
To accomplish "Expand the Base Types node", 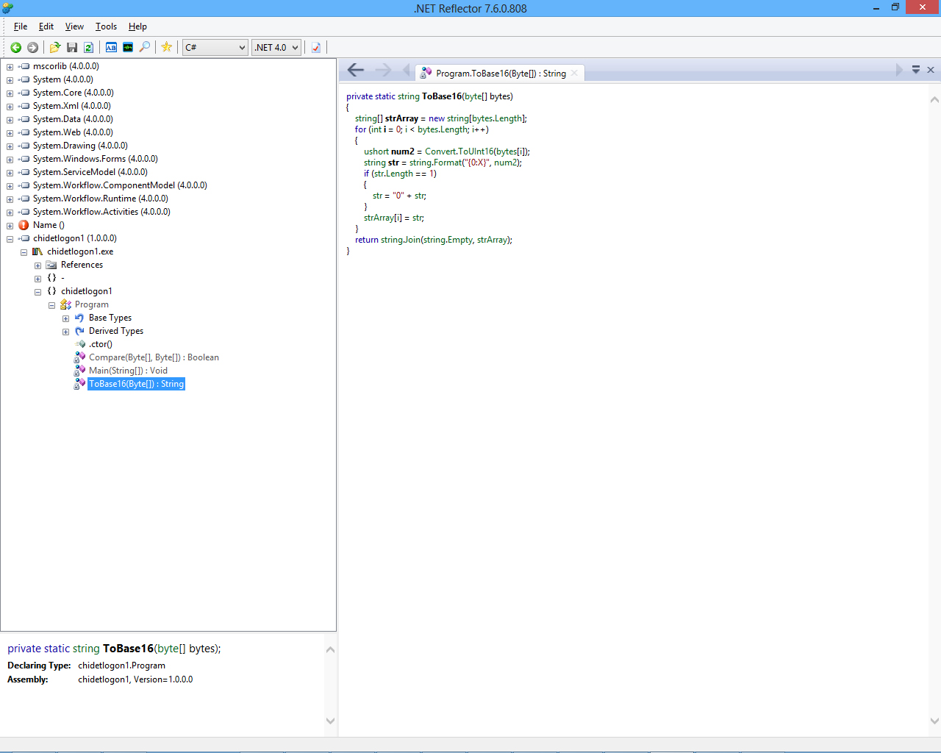I will pyautogui.click(x=65, y=318).
